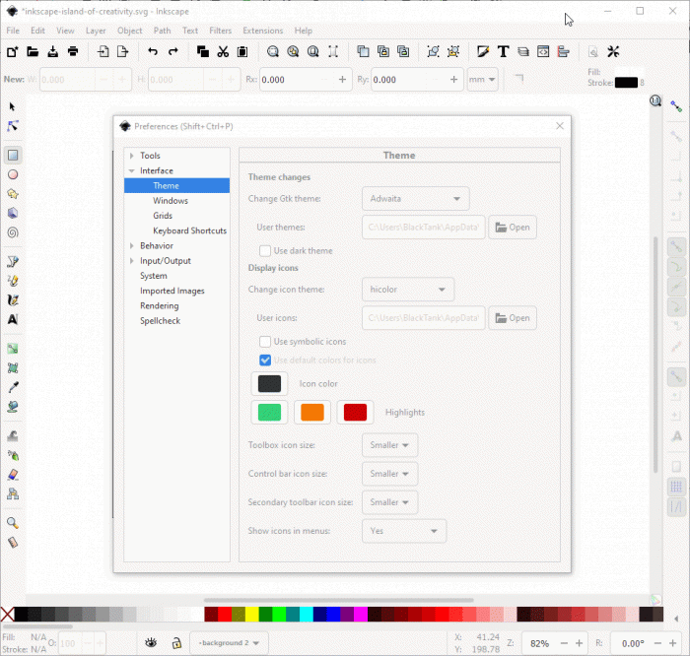
Task: Click the orange Highlights color swatch
Action: (312, 412)
